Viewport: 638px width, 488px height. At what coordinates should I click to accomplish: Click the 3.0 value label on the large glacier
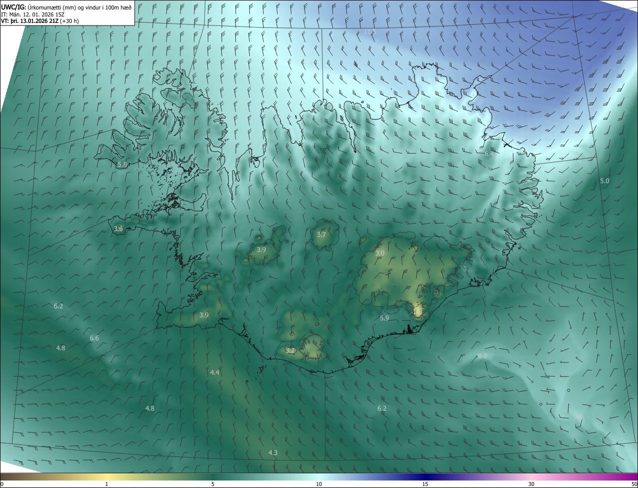click(x=380, y=253)
